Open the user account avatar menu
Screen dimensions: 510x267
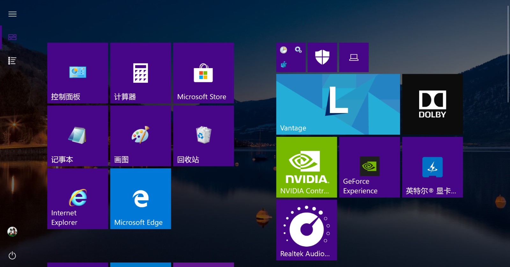pyautogui.click(x=12, y=232)
